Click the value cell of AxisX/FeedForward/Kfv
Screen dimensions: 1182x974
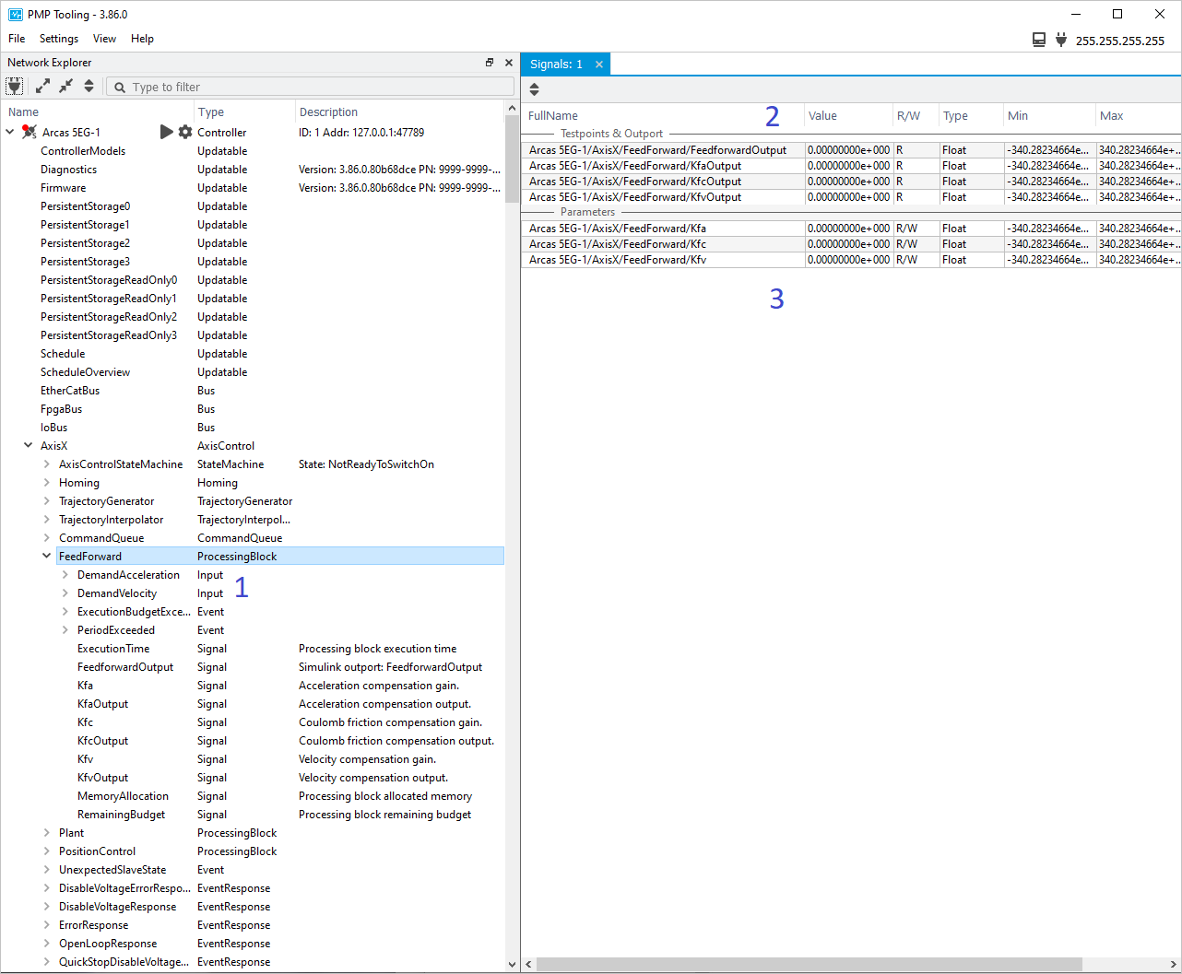[x=848, y=259]
